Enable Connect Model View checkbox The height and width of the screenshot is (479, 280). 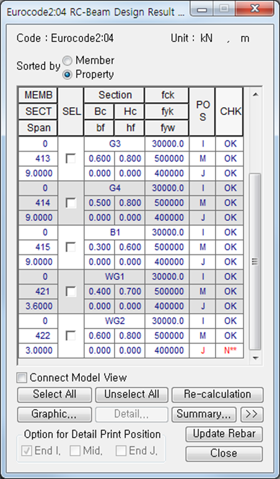22,378
